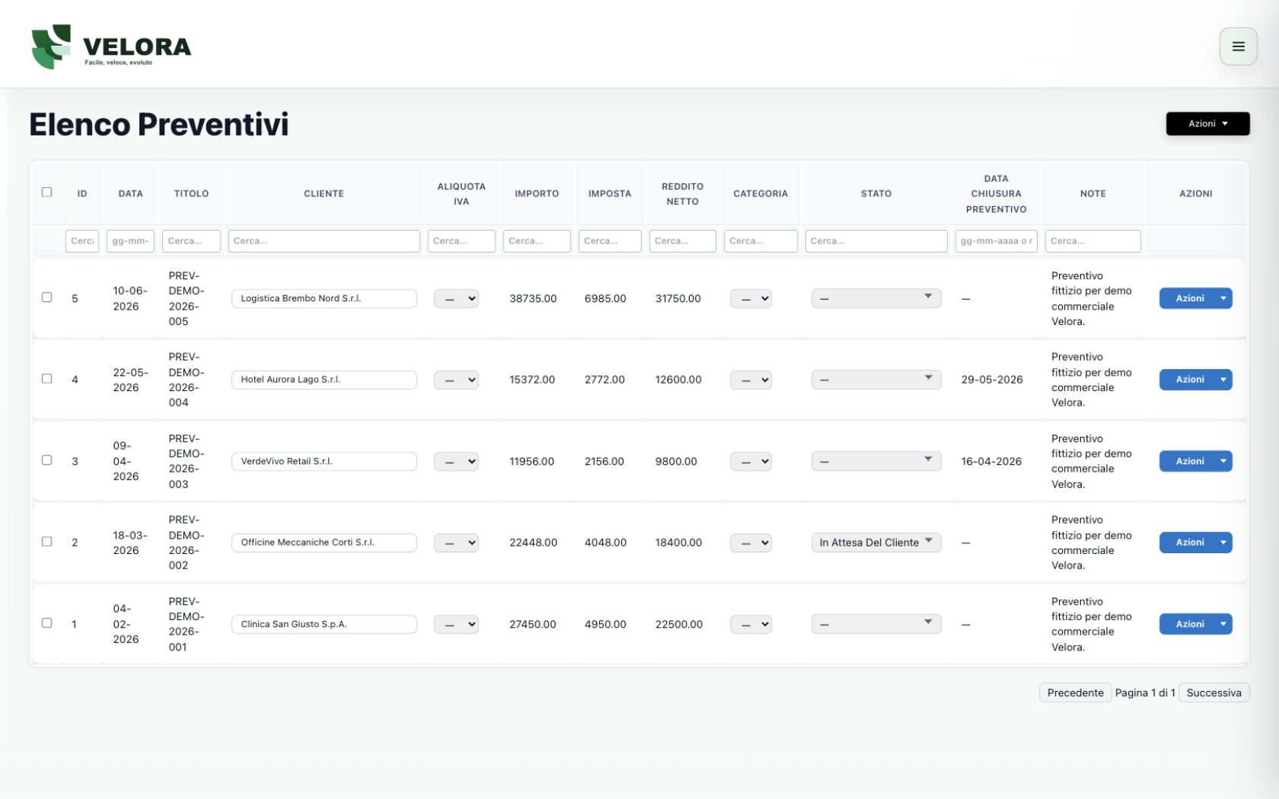Focus the Categoria search field

(761, 241)
